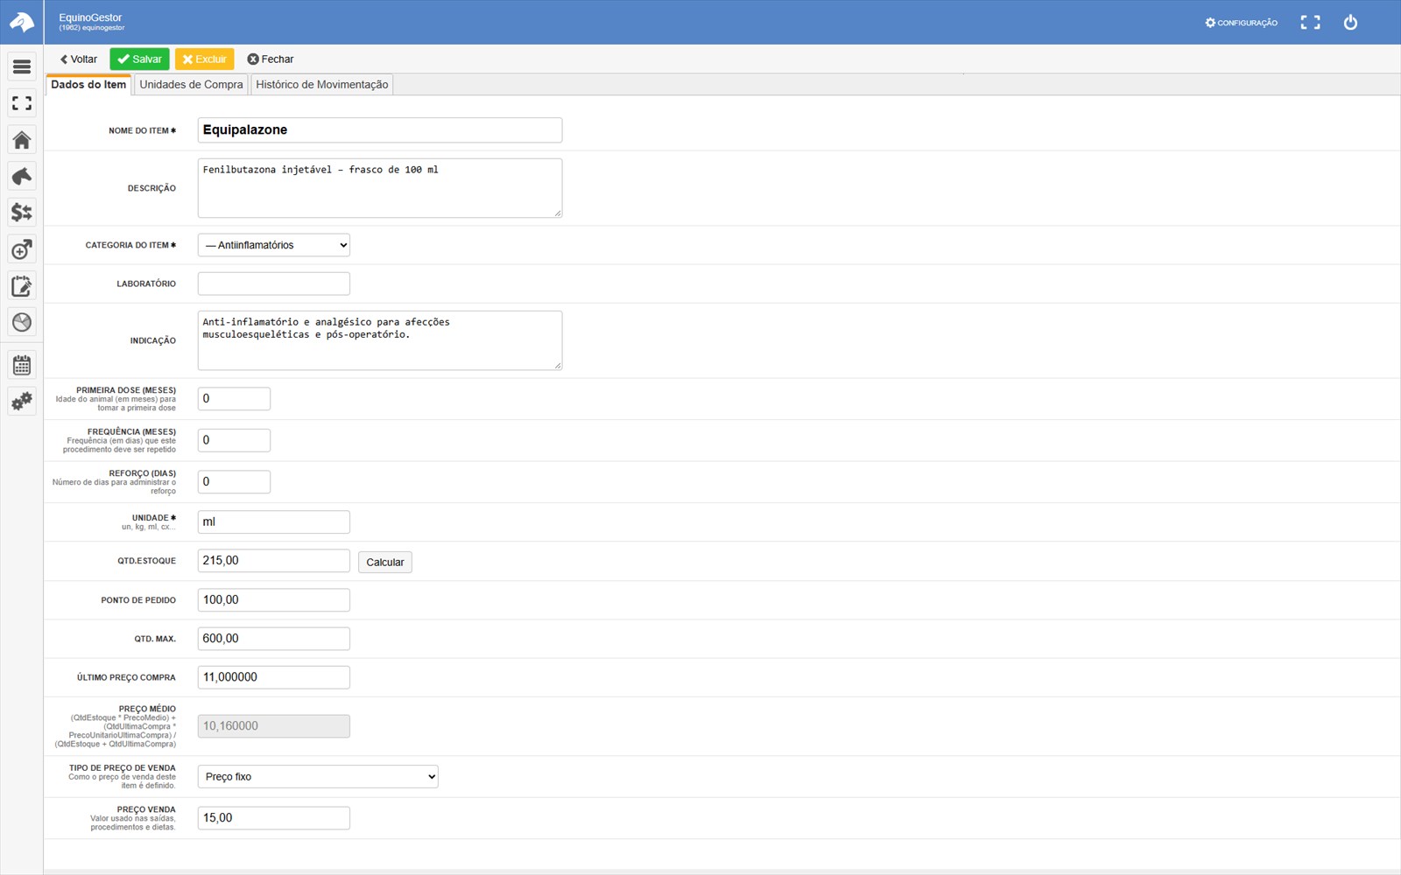Click the Preço Venda field 15,00
1401x875 pixels.
tap(274, 818)
